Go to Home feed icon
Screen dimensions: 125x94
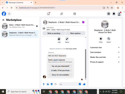[x=48, y=14]
